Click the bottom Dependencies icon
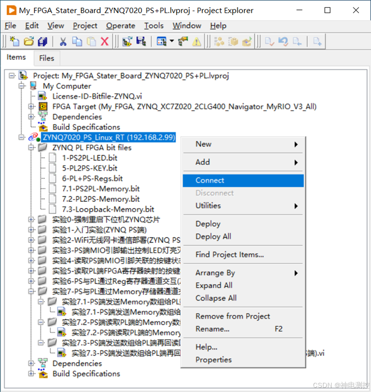Viewport: 371px width, 392px height. pyautogui.click(x=43, y=363)
